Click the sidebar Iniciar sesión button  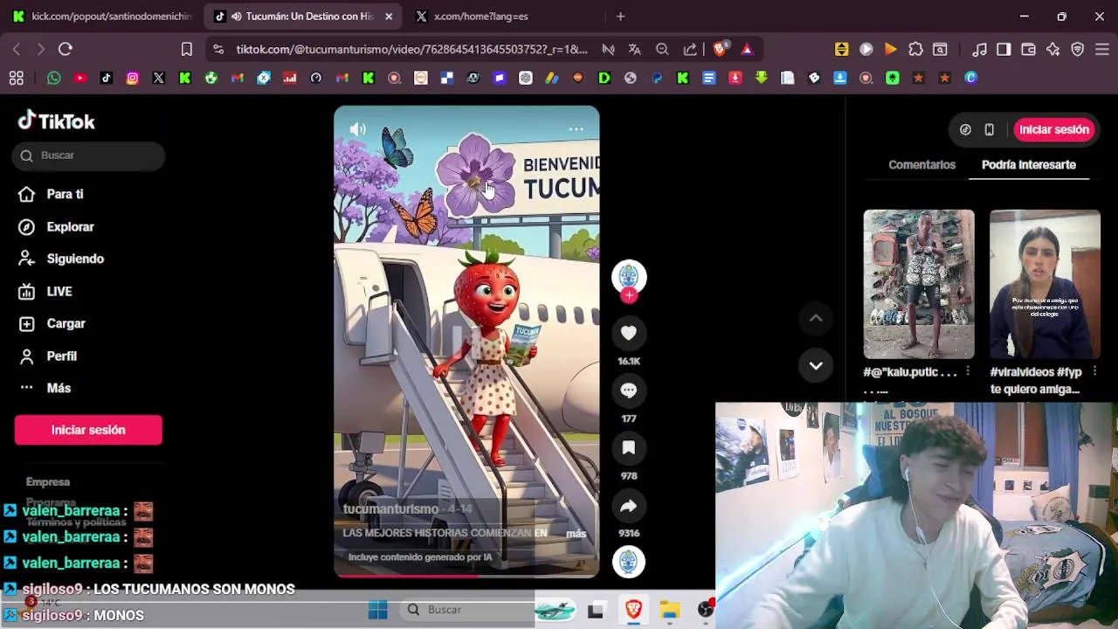[x=88, y=430]
